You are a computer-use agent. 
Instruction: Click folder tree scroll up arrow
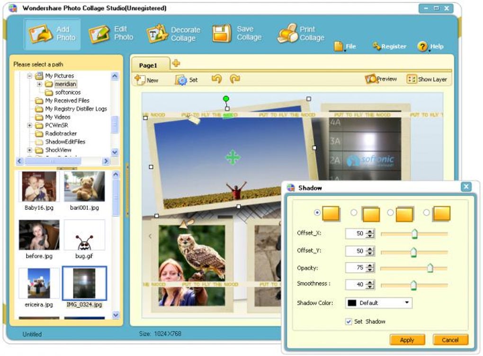click(115, 76)
